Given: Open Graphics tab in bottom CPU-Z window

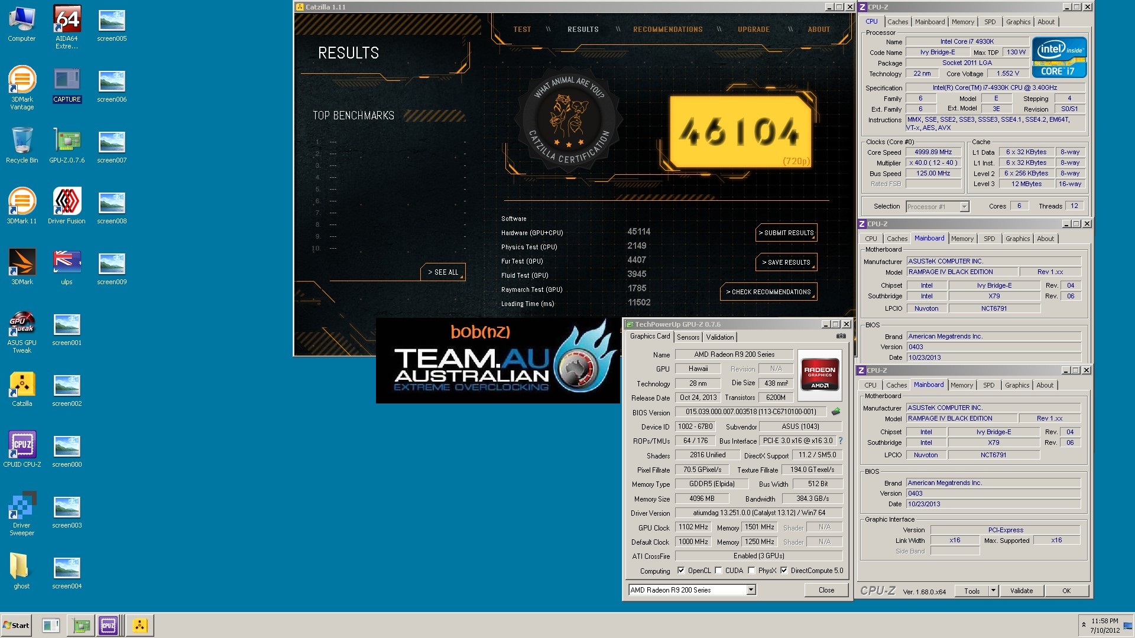Looking at the screenshot, I should [1017, 385].
